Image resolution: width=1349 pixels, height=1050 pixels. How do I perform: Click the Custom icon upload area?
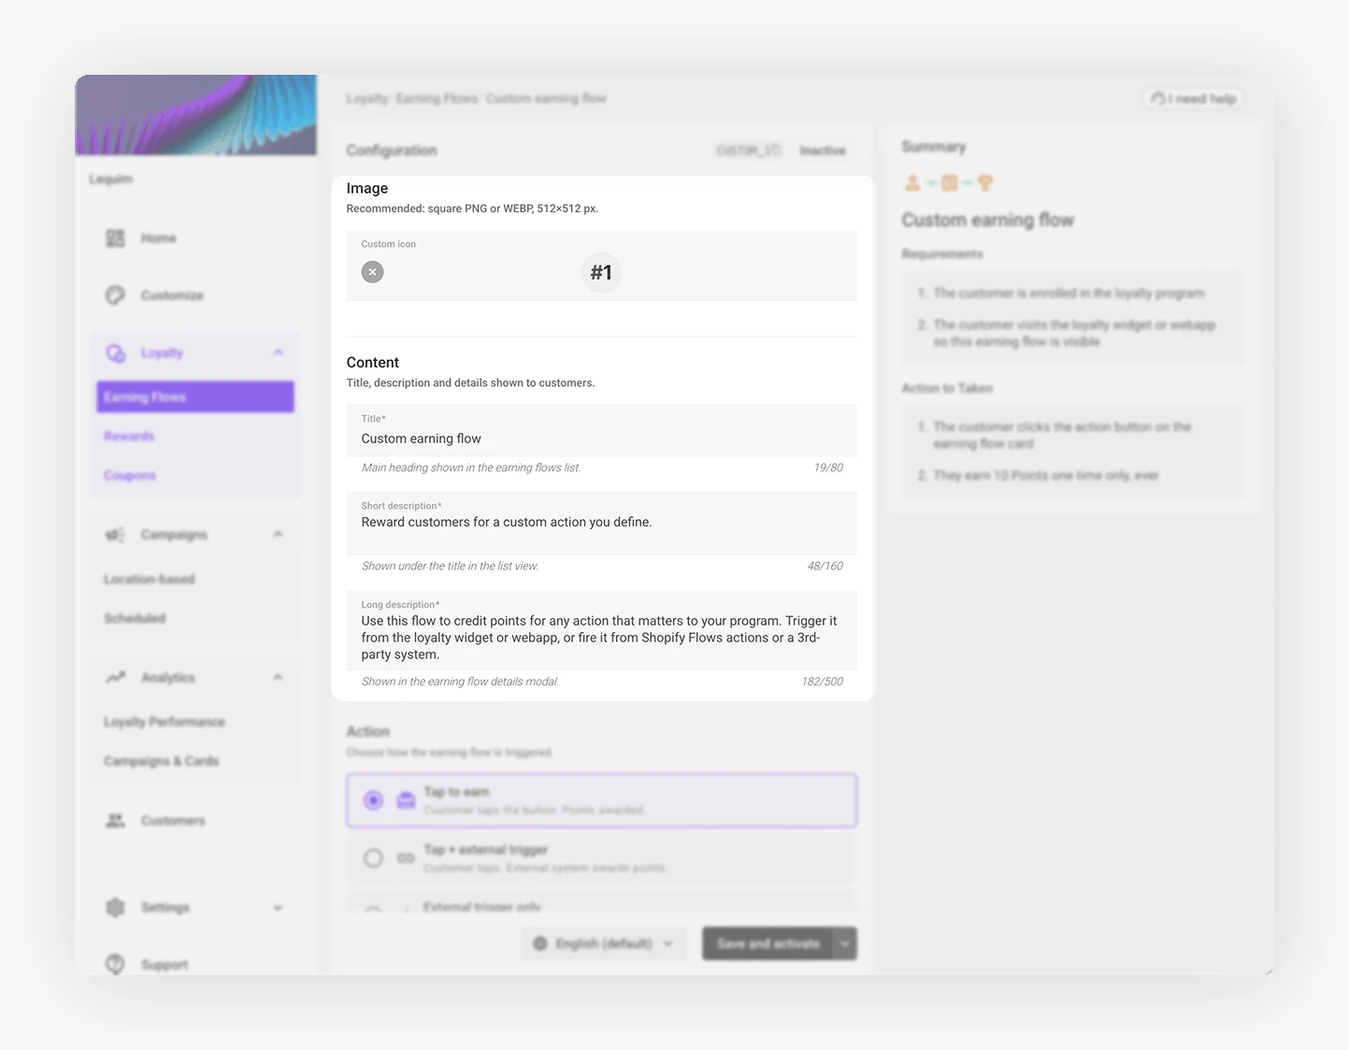pyautogui.click(x=601, y=266)
